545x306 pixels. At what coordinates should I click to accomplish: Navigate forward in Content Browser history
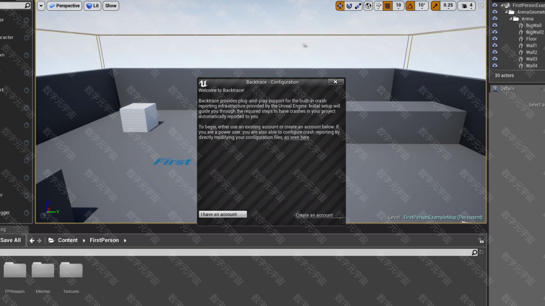(x=39, y=241)
